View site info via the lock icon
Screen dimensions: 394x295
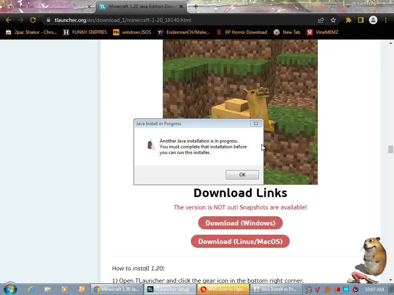click(x=48, y=20)
